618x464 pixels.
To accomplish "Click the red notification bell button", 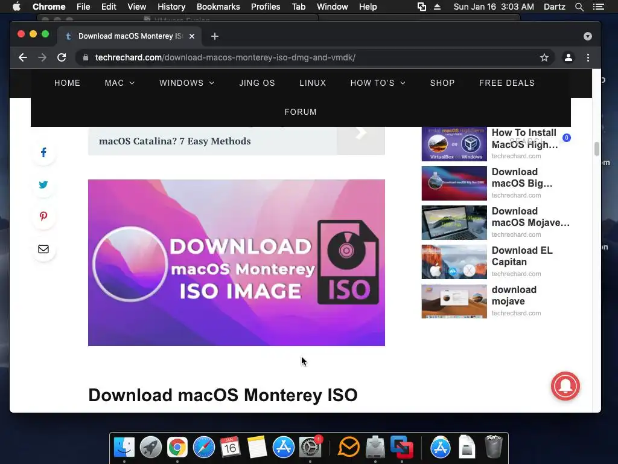I will click(565, 386).
